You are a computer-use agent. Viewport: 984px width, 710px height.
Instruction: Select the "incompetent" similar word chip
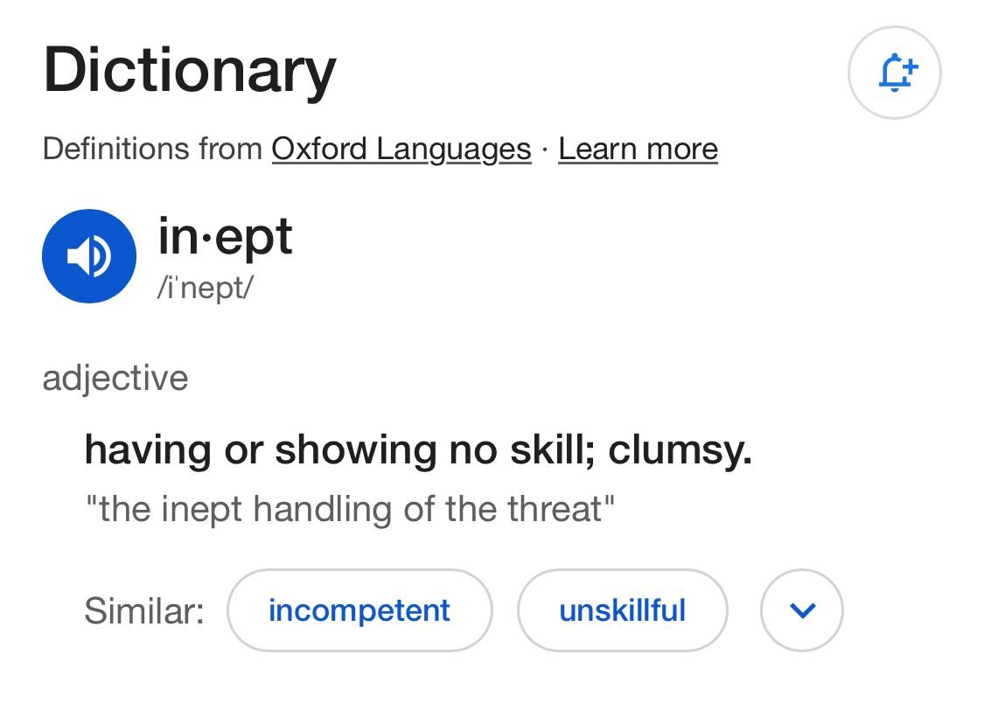(359, 610)
